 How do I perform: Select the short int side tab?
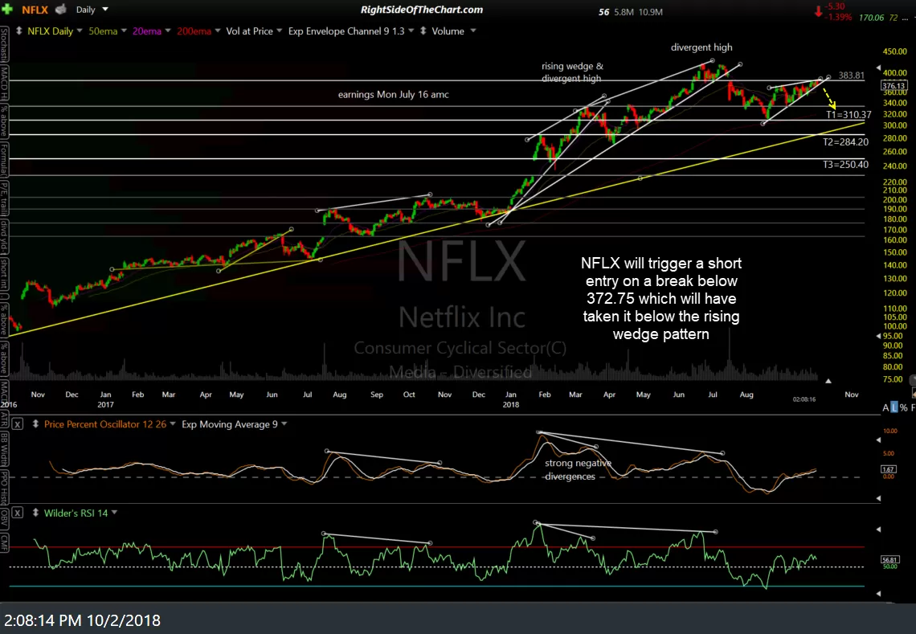[4, 276]
